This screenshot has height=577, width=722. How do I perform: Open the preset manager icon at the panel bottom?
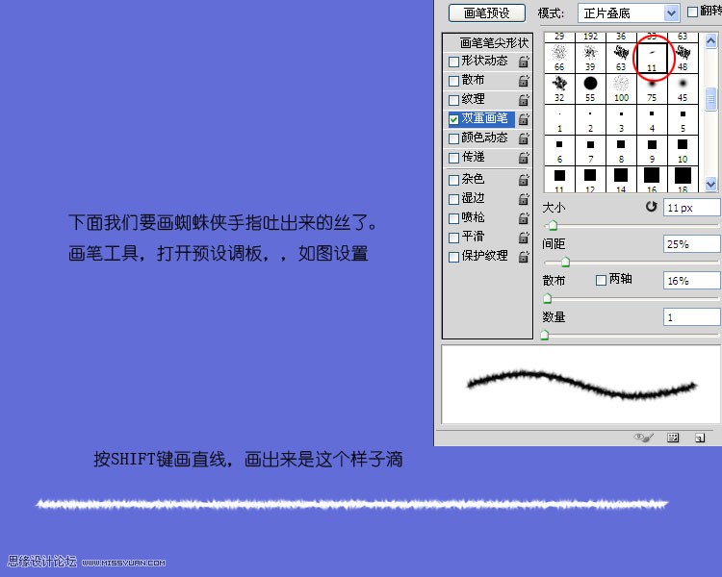(x=673, y=438)
